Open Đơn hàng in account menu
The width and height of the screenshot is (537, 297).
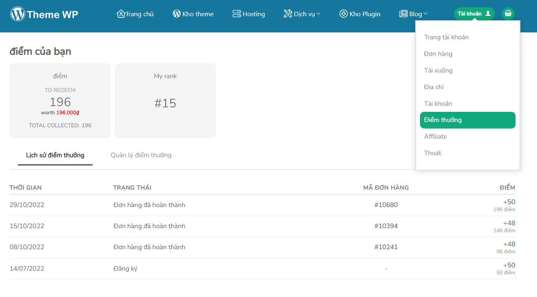438,54
